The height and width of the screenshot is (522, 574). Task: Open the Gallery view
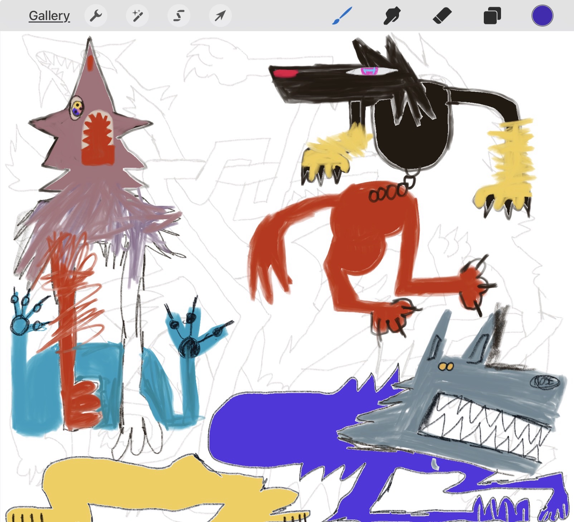(49, 16)
